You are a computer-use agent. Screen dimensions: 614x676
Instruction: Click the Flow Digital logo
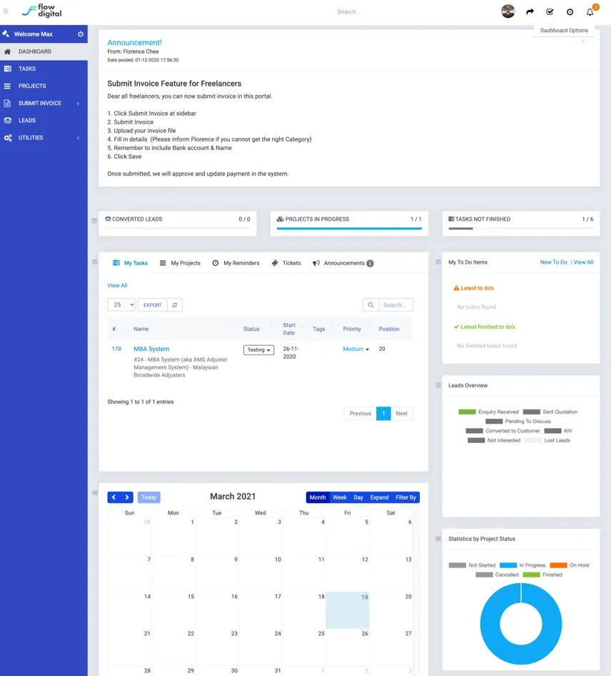(x=42, y=11)
